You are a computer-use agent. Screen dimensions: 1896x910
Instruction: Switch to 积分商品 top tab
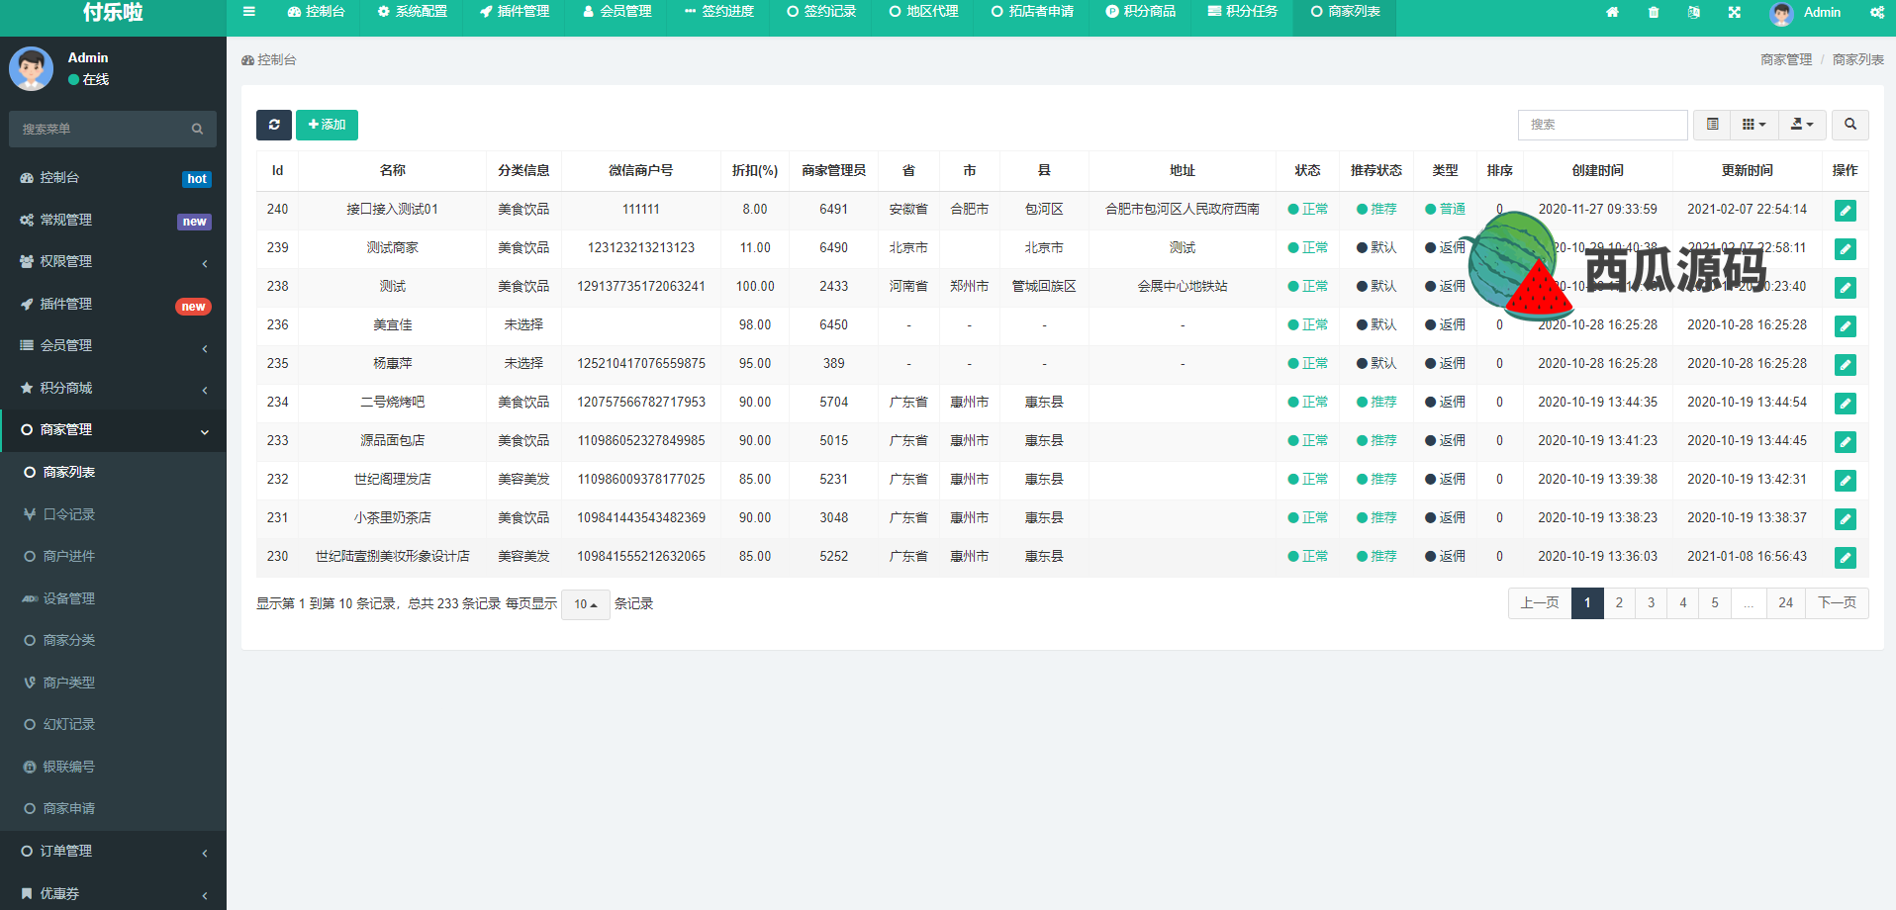click(1141, 12)
